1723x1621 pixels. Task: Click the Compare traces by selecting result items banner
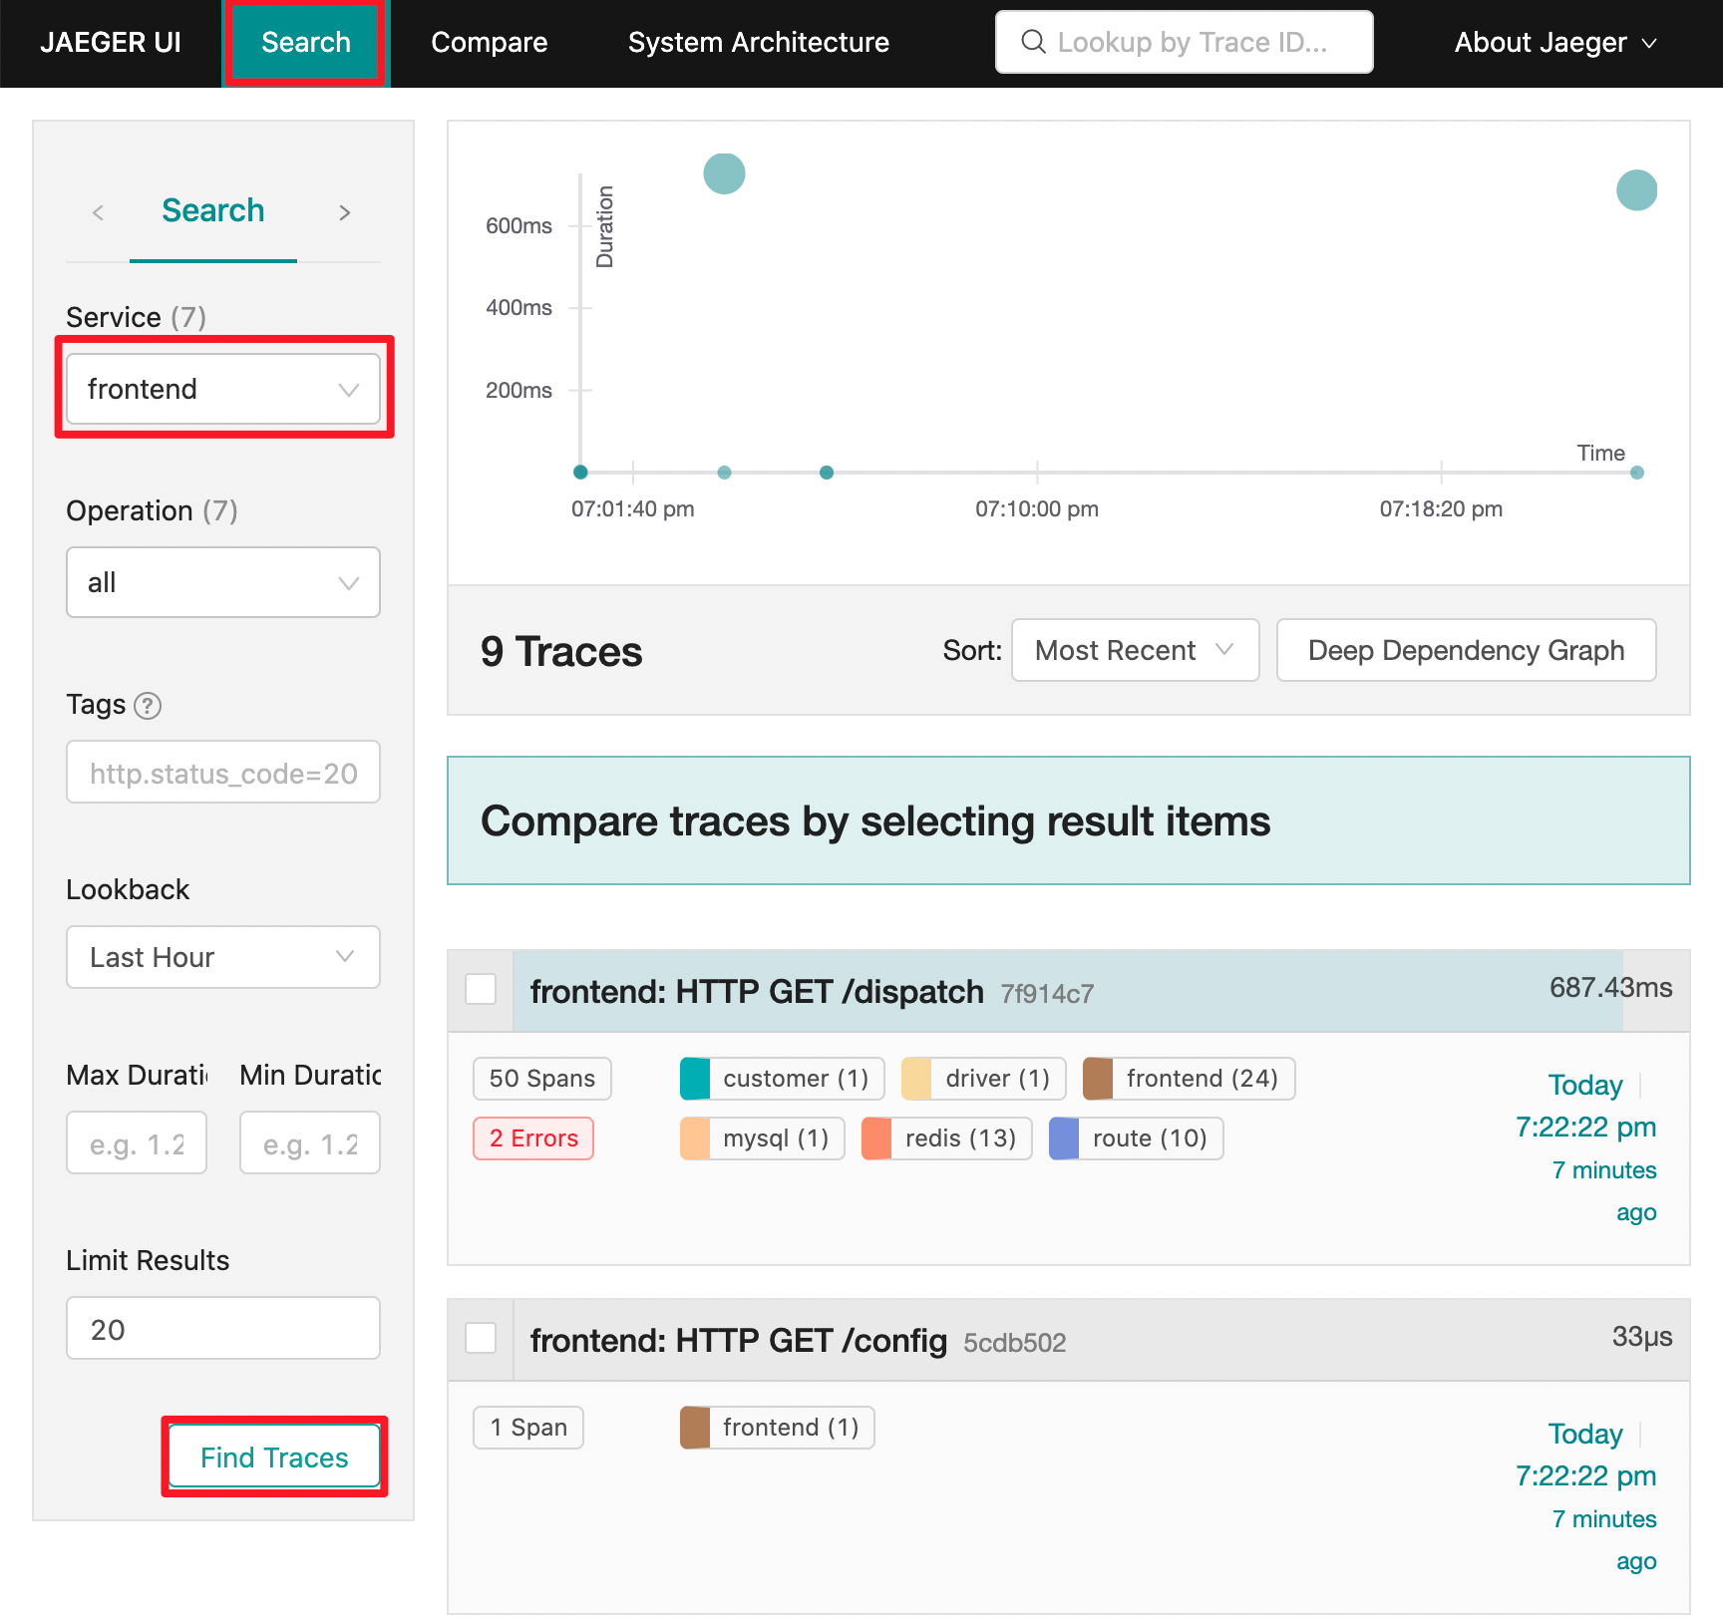[1069, 820]
